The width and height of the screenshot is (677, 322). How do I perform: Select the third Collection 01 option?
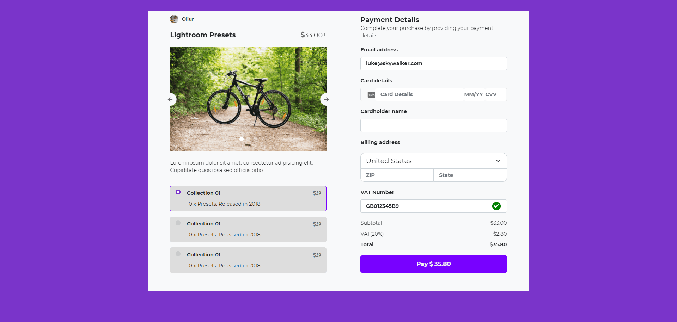(x=178, y=253)
